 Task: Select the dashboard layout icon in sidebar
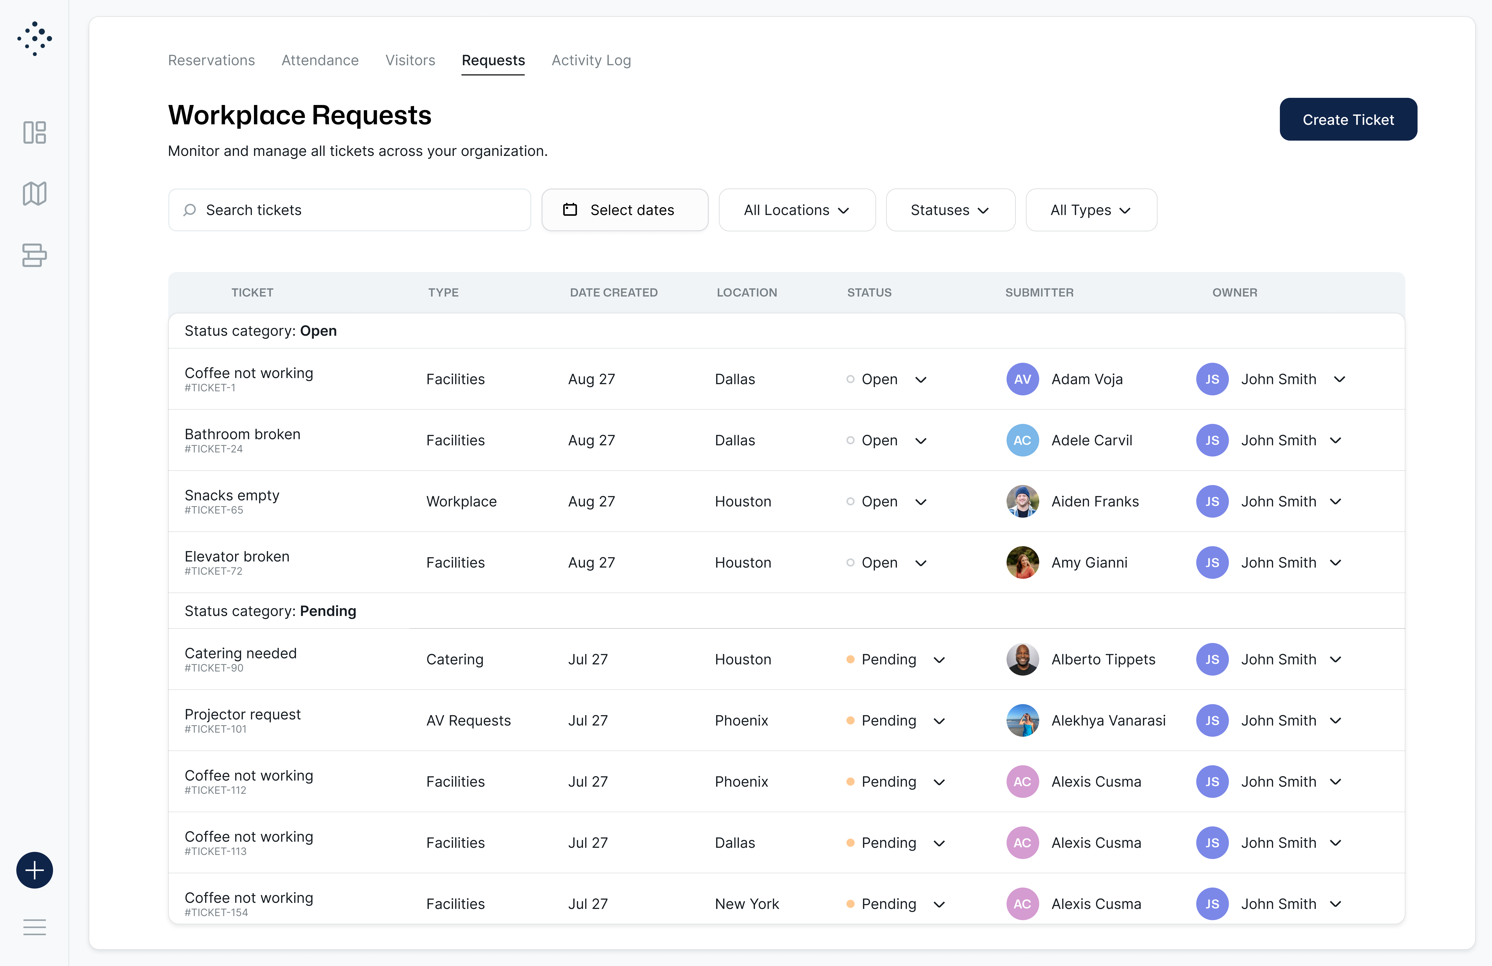[x=34, y=133]
